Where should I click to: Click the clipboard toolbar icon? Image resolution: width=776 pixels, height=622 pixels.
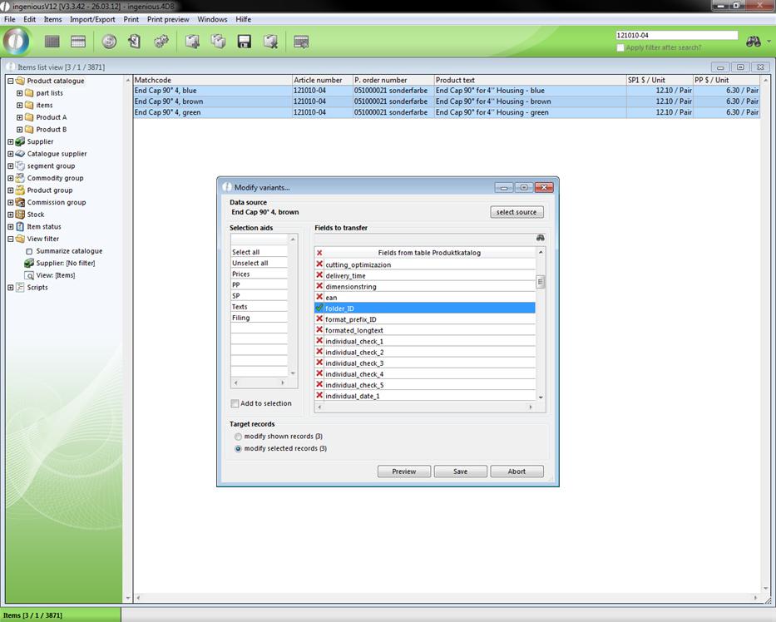[135, 42]
